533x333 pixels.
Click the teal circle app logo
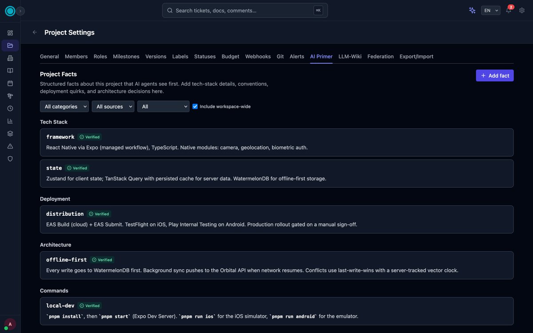point(10,11)
